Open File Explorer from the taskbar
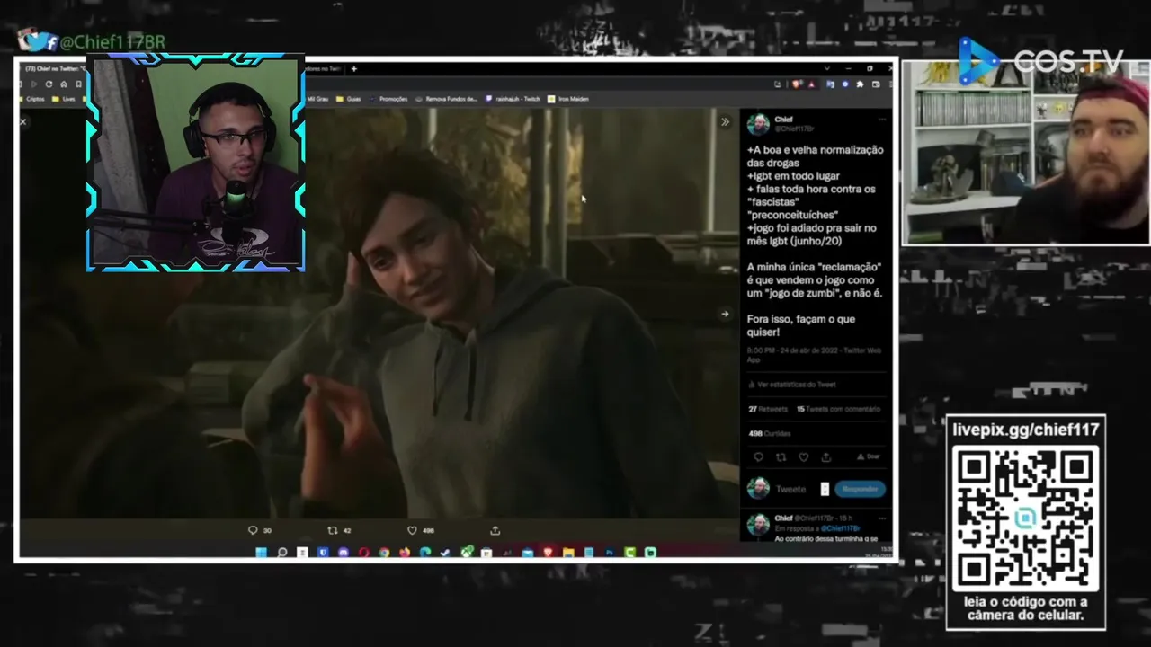1151x647 pixels. 568,553
